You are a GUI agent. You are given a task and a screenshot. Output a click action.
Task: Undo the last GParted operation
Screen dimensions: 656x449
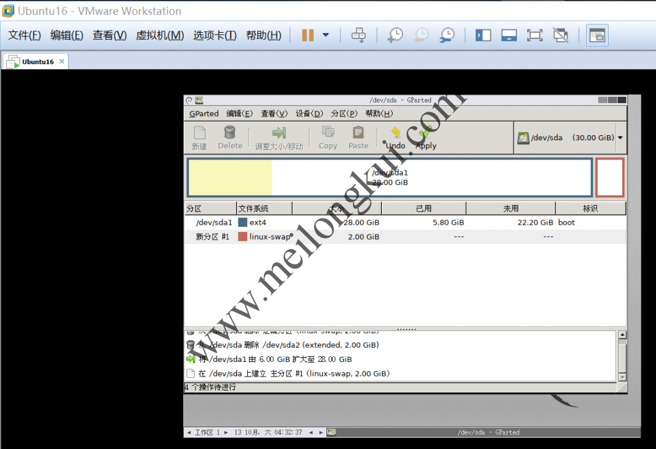(x=395, y=138)
